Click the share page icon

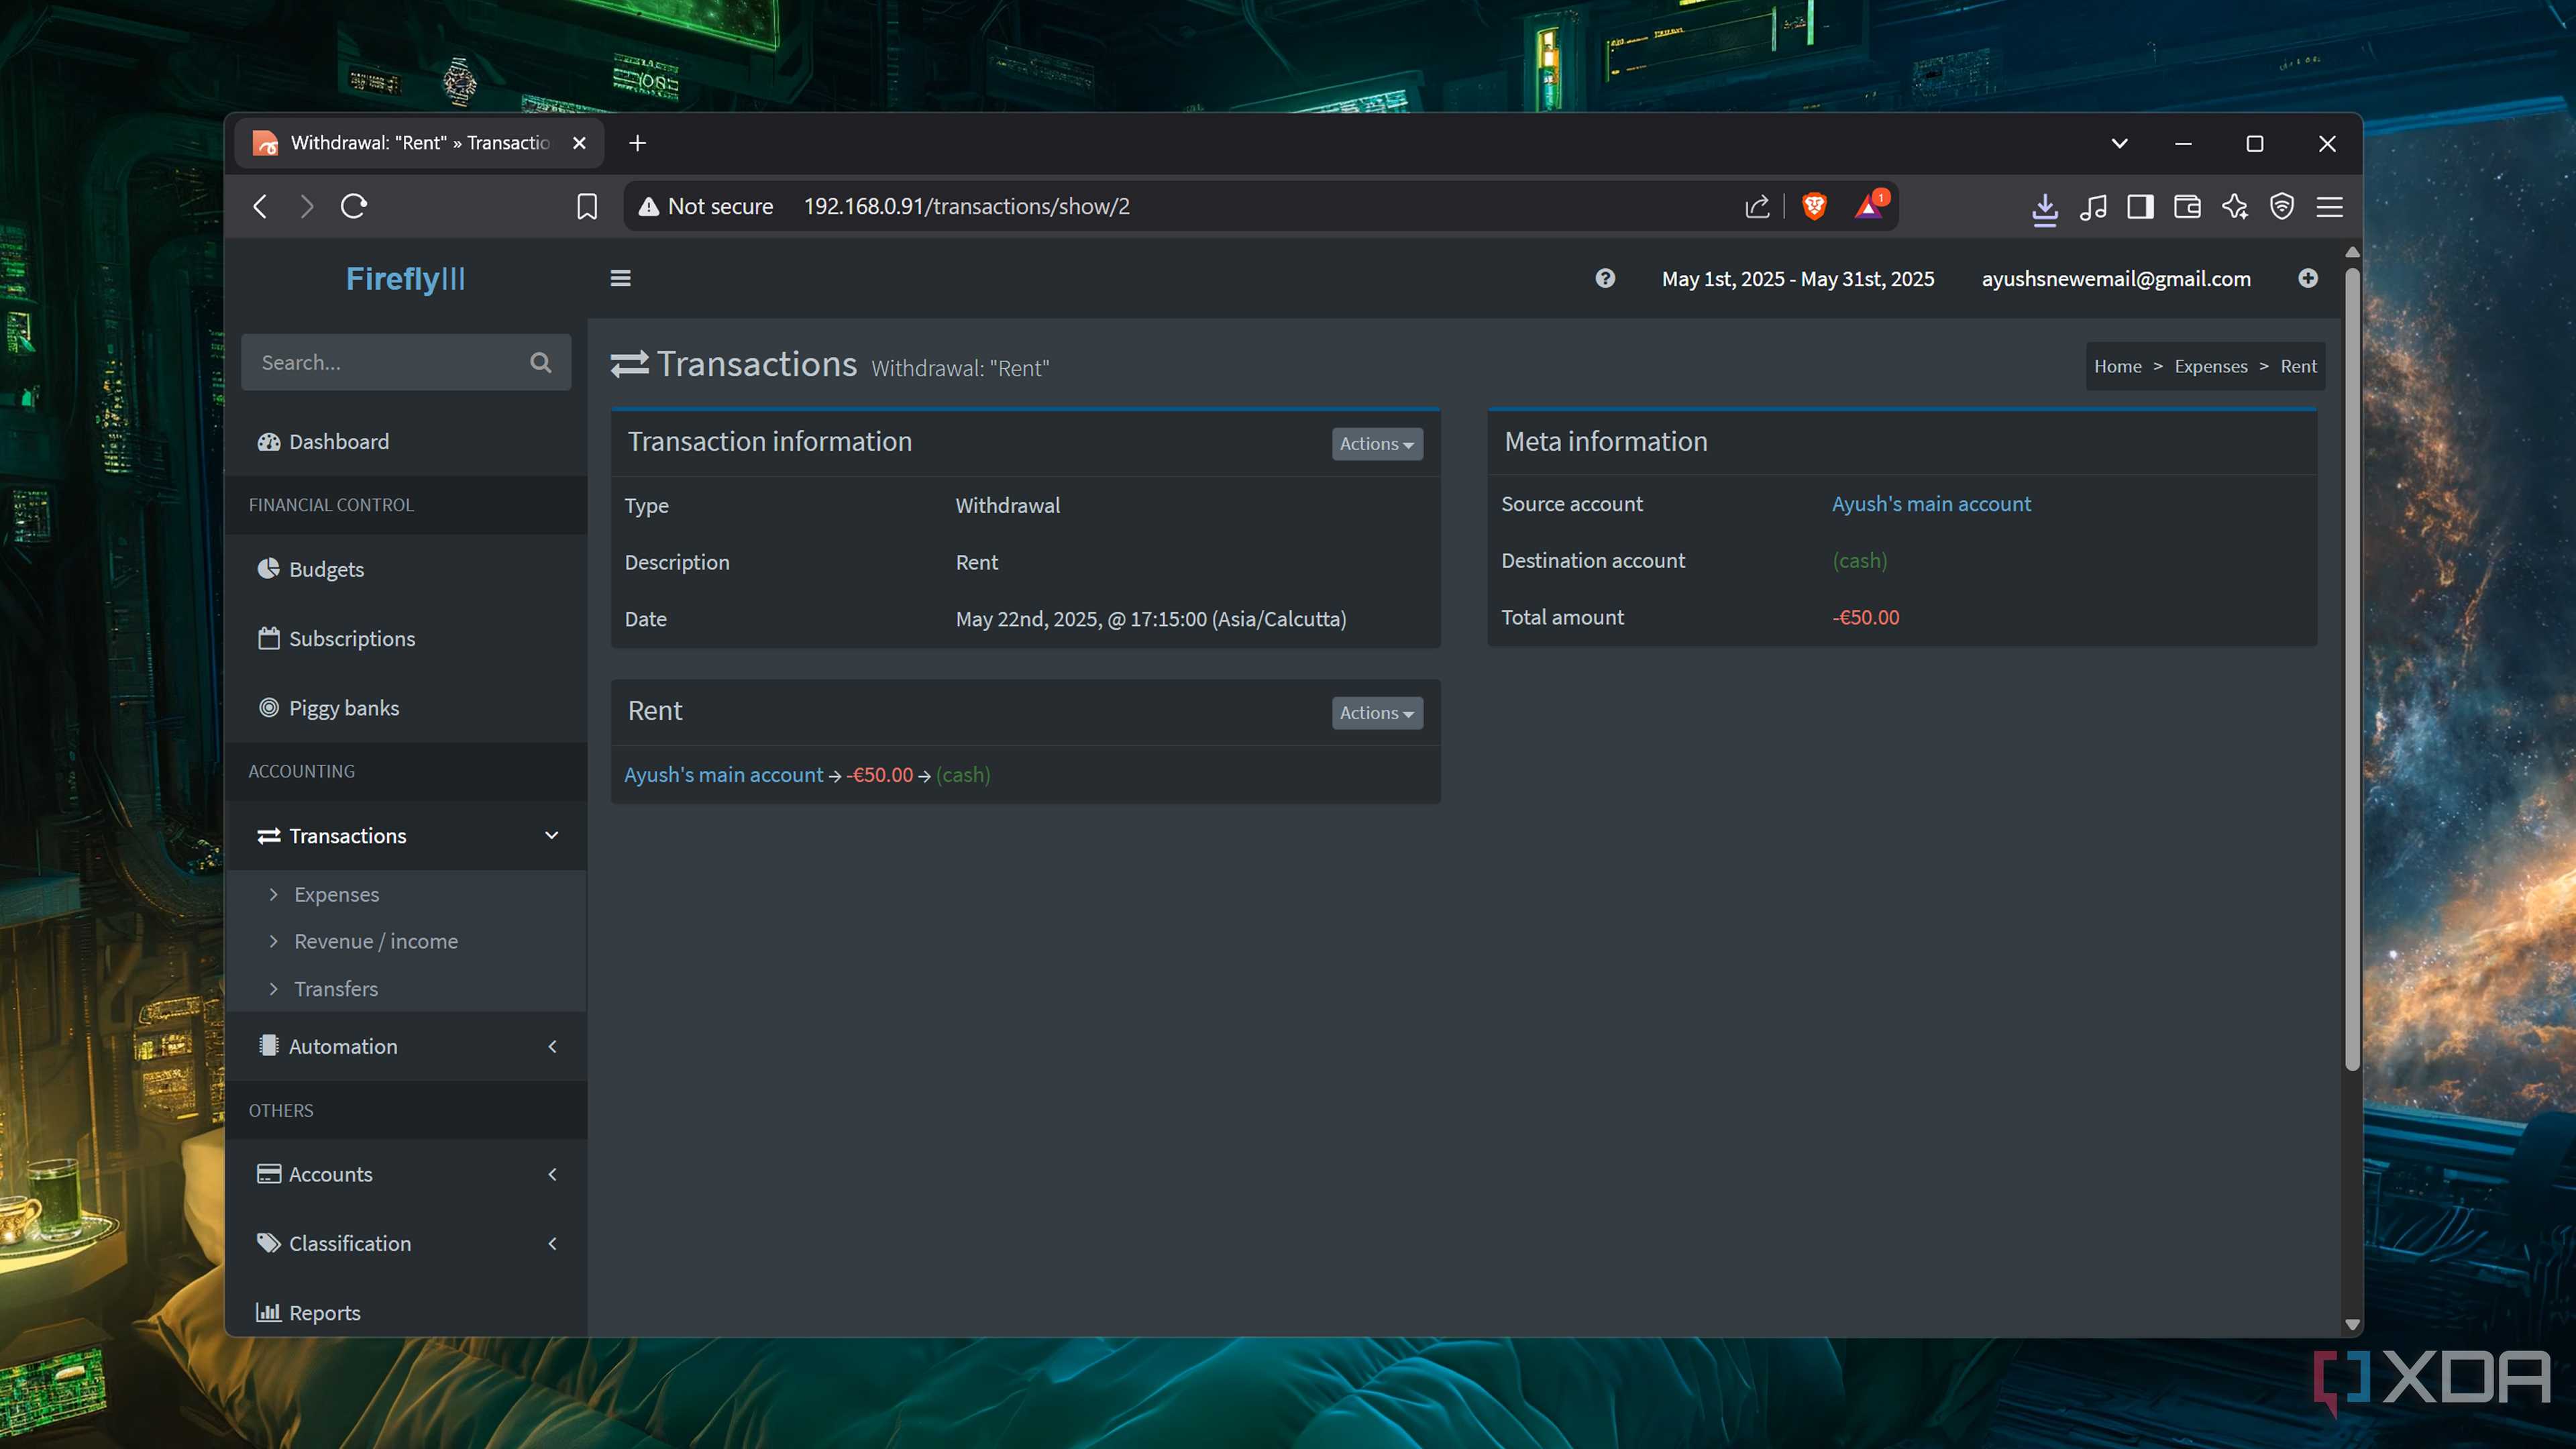(x=1757, y=206)
